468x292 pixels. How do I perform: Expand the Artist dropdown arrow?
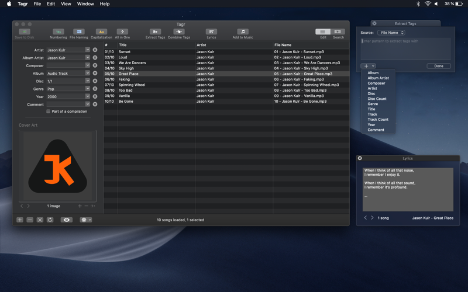coord(87,50)
